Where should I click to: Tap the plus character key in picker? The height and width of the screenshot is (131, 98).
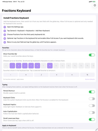(6, 65)
